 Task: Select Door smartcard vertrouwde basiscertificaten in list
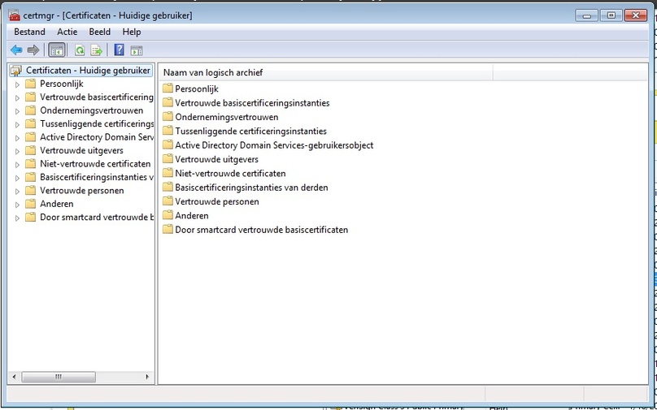pyautogui.click(x=262, y=230)
